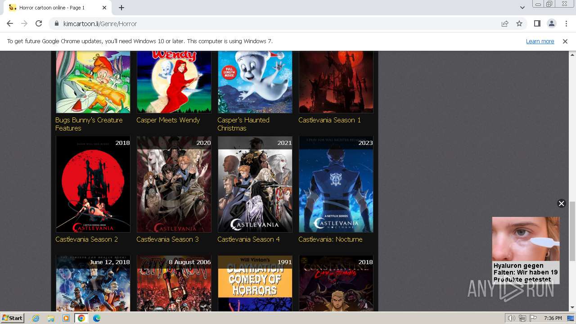Open Windows Media Player in taskbar

tap(66, 318)
